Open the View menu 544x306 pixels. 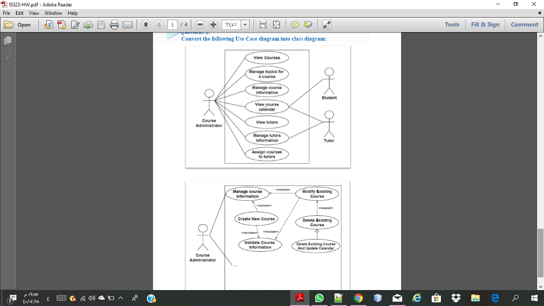[33, 13]
